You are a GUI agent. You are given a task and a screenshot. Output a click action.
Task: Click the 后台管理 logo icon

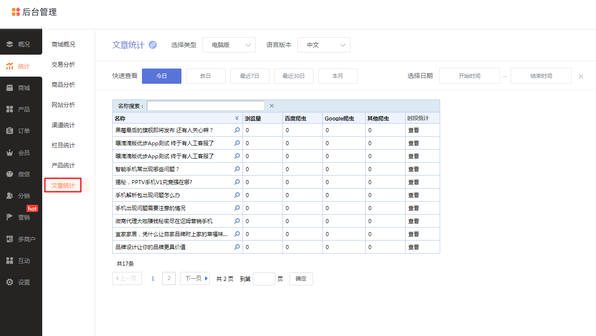pos(16,12)
